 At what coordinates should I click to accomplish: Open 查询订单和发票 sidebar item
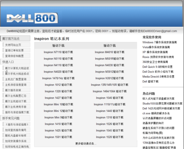[17, 50]
